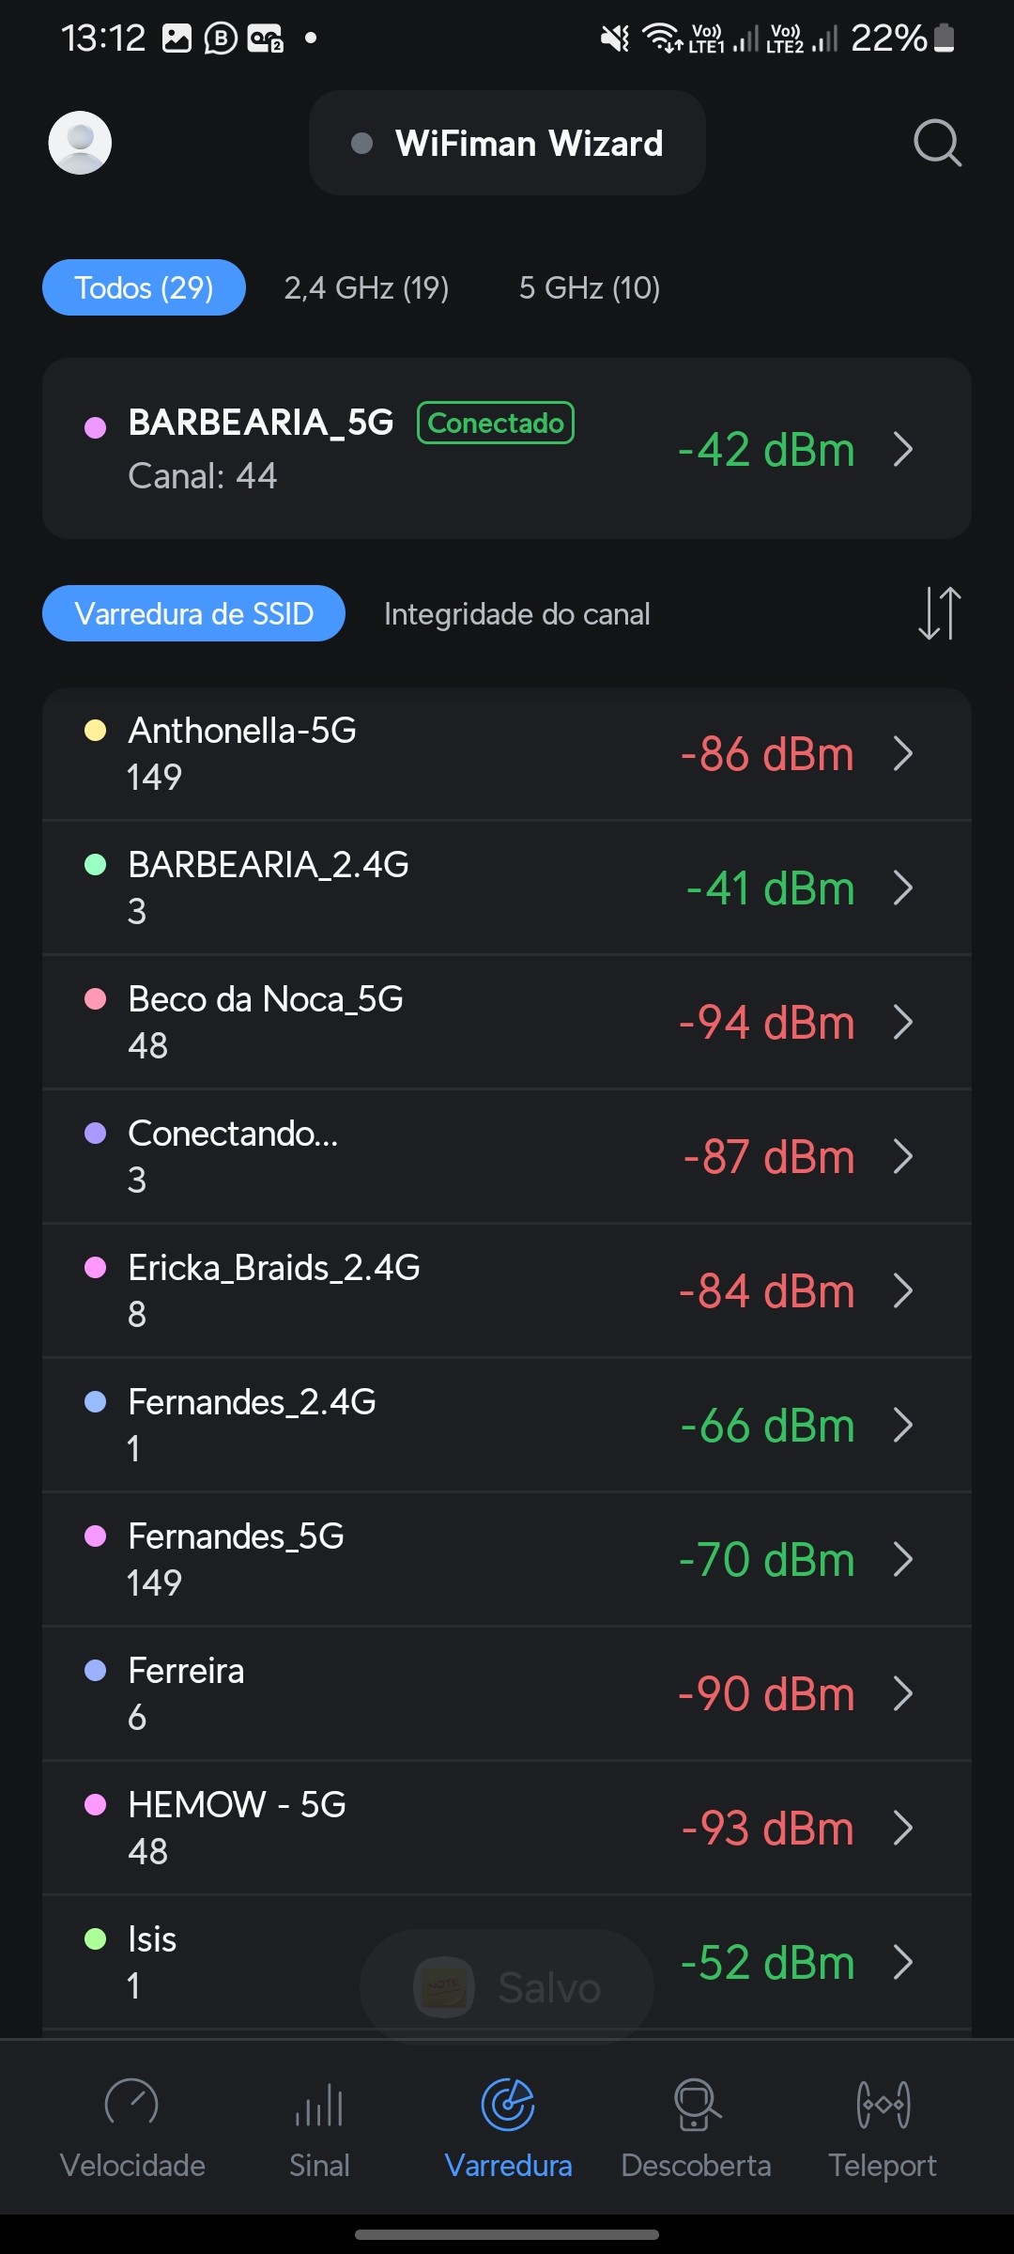The height and width of the screenshot is (2254, 1014).
Task: Expand Anthonella-5G details chevron
Action: click(x=903, y=753)
